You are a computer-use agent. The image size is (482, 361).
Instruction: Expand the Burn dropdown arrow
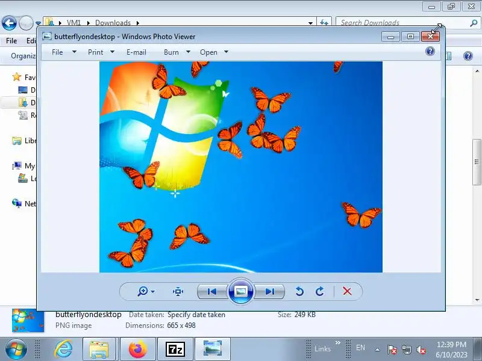coord(188,52)
